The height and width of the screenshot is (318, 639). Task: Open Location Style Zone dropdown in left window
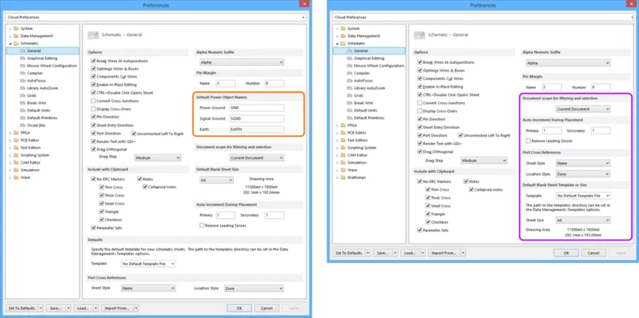(x=253, y=288)
